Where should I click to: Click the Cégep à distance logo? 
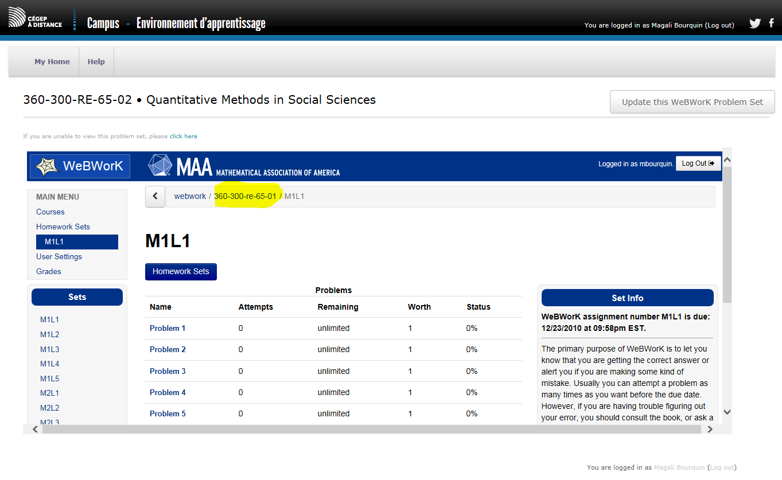click(x=36, y=19)
